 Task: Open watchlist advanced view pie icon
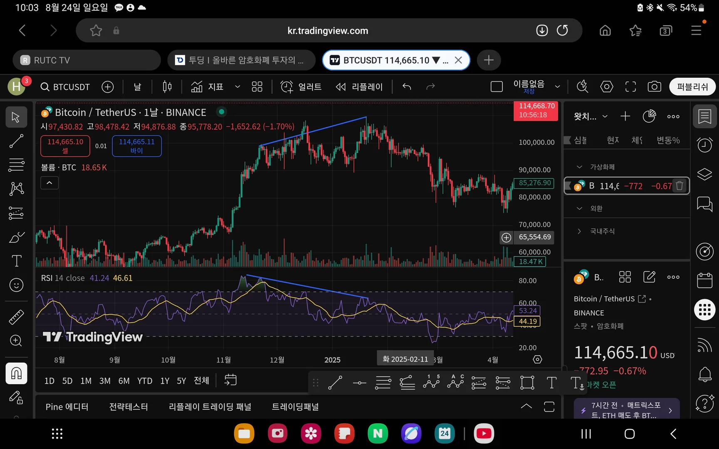(x=649, y=117)
